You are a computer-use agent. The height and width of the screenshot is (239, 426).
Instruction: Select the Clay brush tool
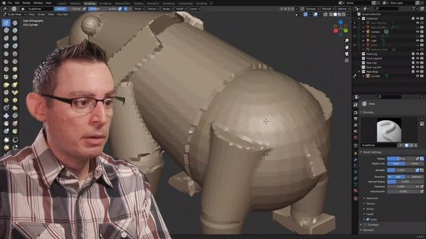[6, 31]
